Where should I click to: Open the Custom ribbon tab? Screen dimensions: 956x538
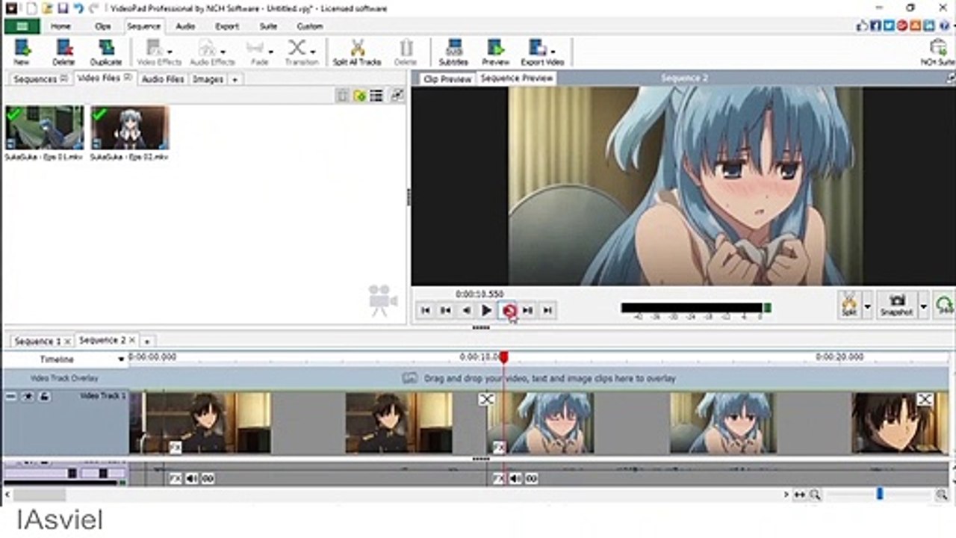point(310,26)
